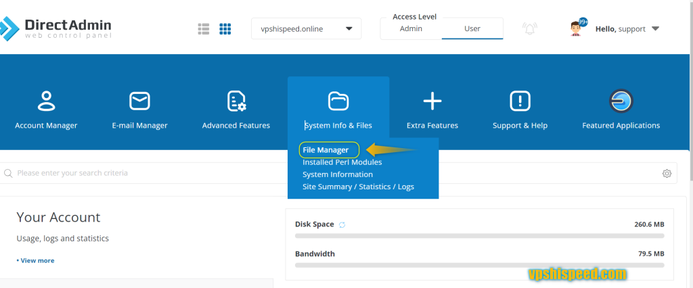Screen dimensions: 693x288
Task: Click the search magnifier icon
Action: coord(8,173)
